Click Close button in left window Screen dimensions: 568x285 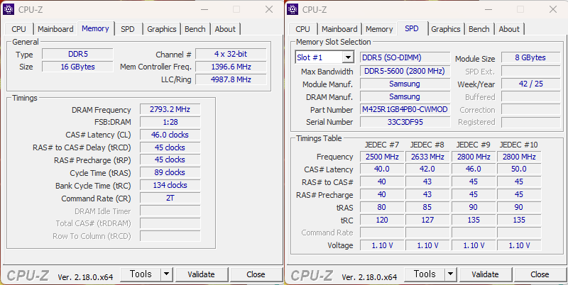(x=256, y=274)
